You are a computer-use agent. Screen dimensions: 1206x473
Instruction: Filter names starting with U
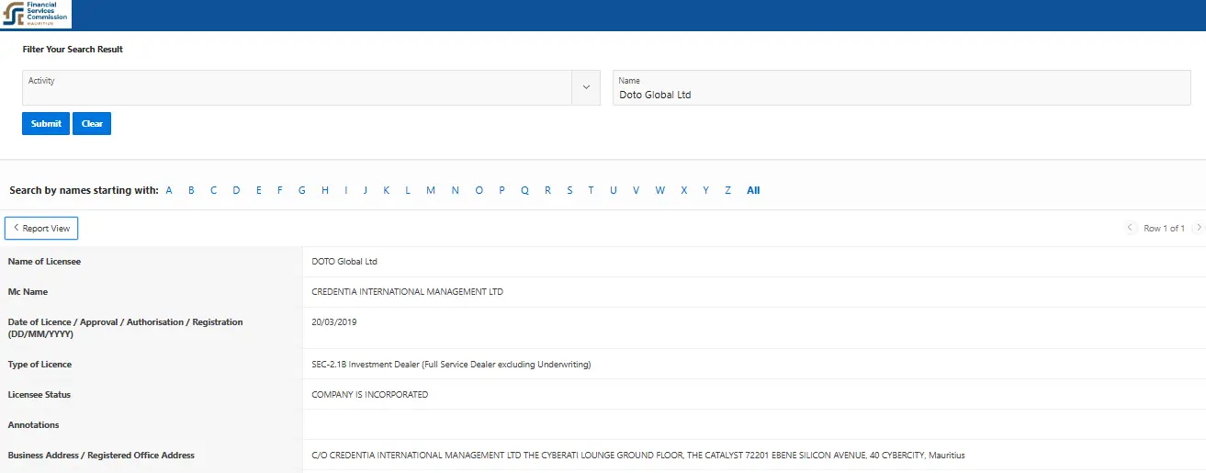pos(613,190)
